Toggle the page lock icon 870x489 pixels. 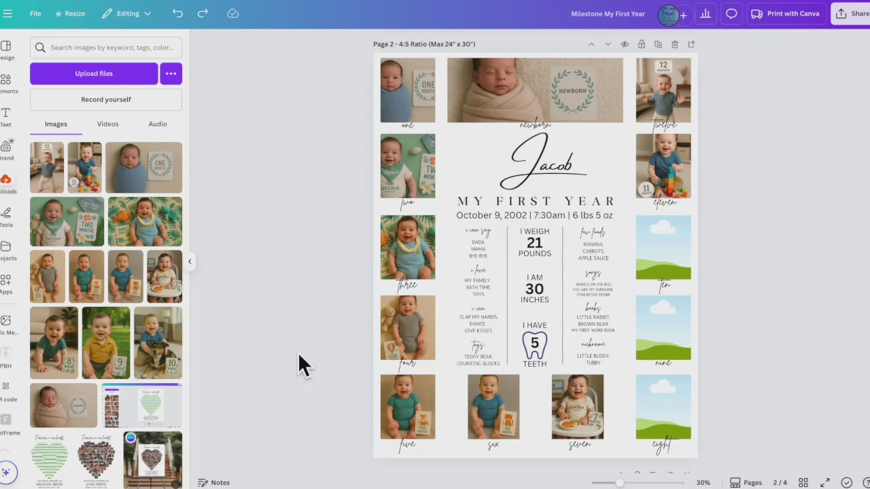tap(641, 44)
